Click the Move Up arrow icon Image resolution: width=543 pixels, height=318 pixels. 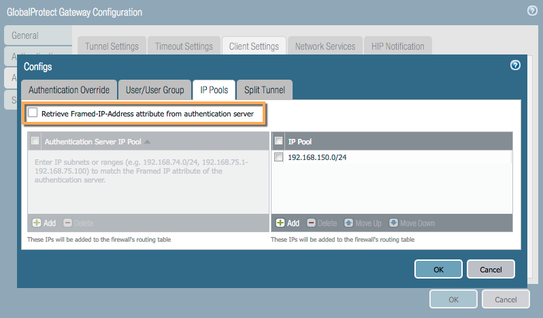[x=348, y=223]
